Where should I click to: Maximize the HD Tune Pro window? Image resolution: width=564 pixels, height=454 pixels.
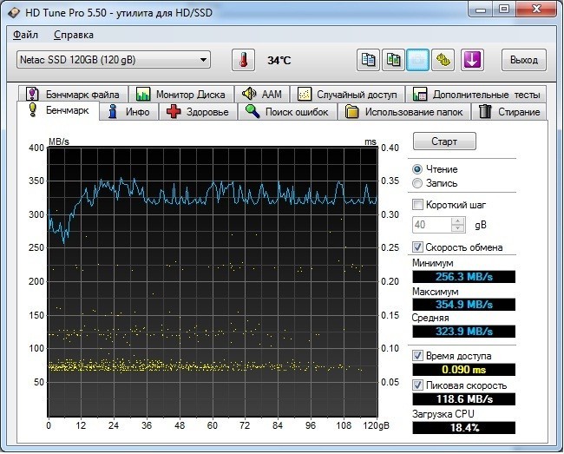click(504, 9)
